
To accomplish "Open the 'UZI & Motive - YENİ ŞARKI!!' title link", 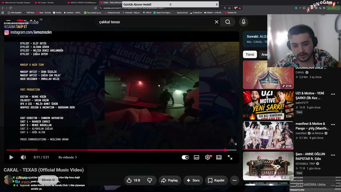I will [x=310, y=96].
